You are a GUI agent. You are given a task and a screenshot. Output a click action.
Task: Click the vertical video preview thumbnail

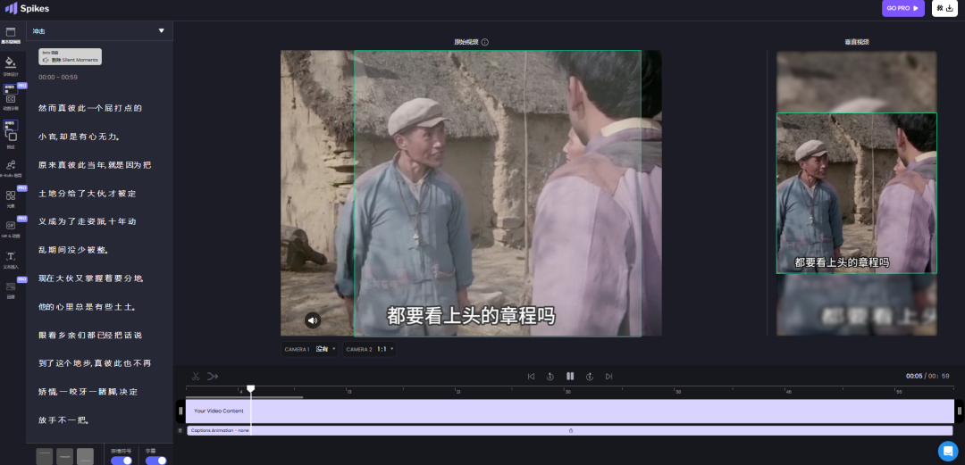856,193
